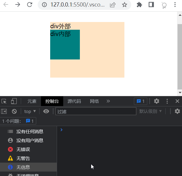Click the teal div内部 box
The width and height of the screenshot is (182, 176).
[x=65, y=48]
